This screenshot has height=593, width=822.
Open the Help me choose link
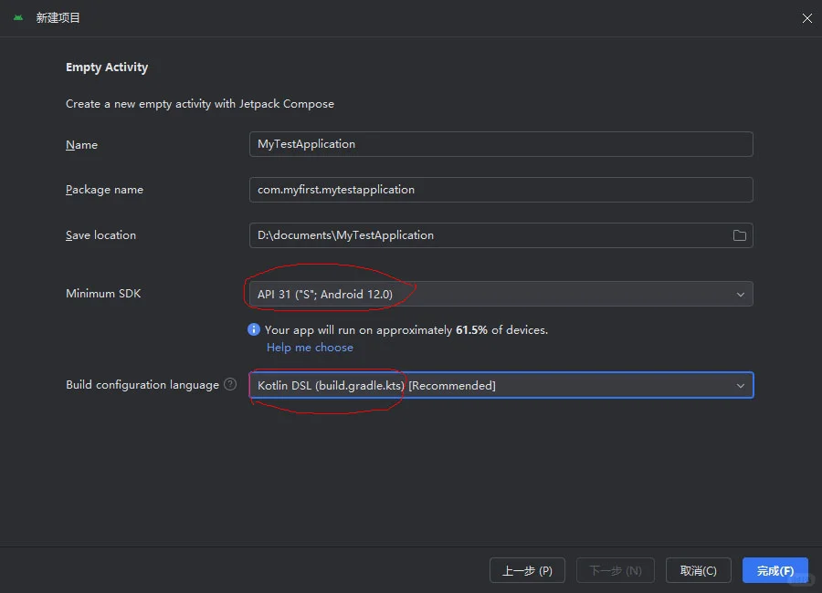click(x=310, y=348)
